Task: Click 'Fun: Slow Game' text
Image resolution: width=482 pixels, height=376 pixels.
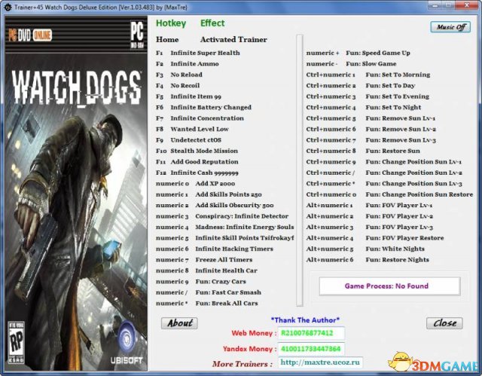Action: pos(371,63)
